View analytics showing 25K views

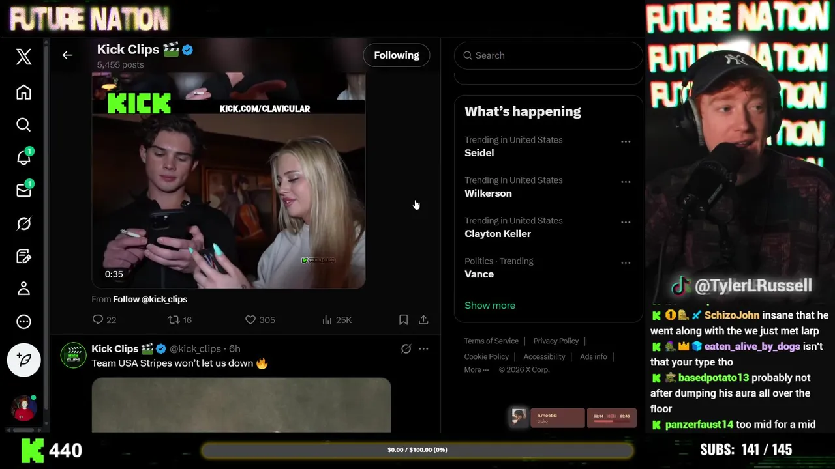click(x=337, y=320)
